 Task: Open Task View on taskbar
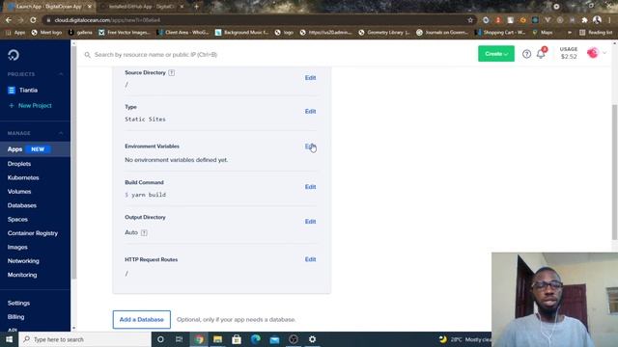tap(179, 339)
